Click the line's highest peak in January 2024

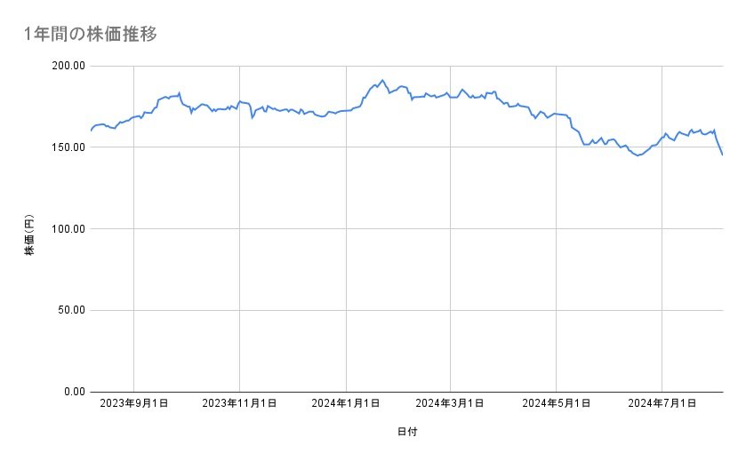pyautogui.click(x=382, y=80)
